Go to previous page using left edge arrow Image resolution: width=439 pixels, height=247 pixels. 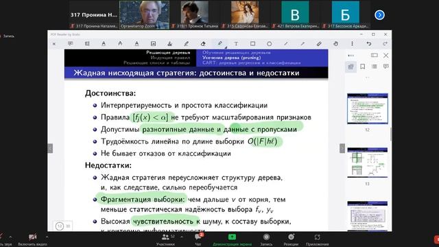[50, 148]
